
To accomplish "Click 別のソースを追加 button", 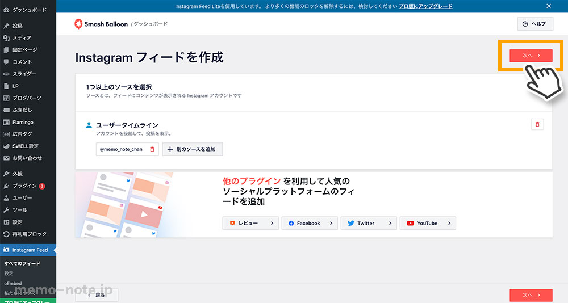I will click(x=193, y=149).
